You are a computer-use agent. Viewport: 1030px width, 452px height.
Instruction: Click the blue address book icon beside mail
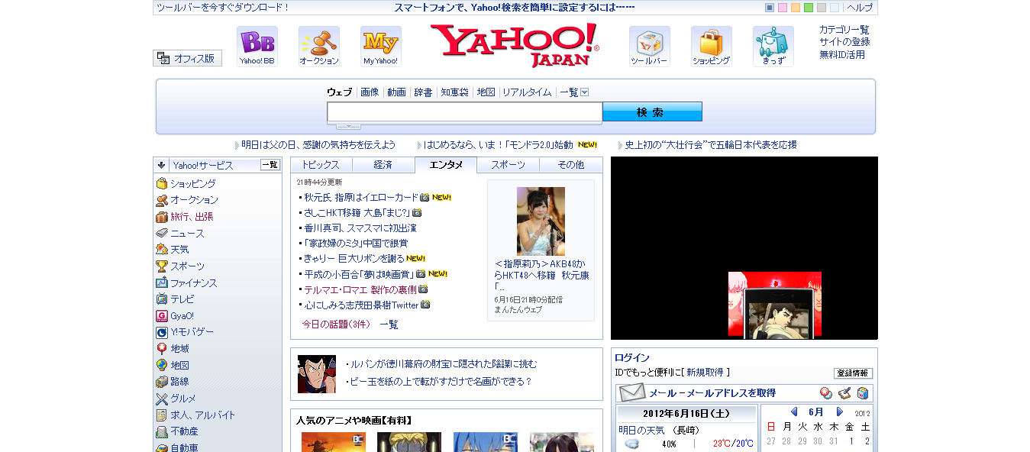click(x=863, y=393)
